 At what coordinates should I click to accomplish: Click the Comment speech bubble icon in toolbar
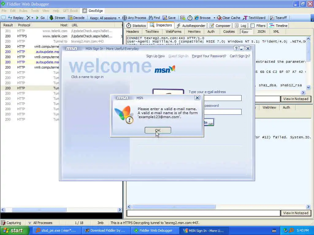3,17
